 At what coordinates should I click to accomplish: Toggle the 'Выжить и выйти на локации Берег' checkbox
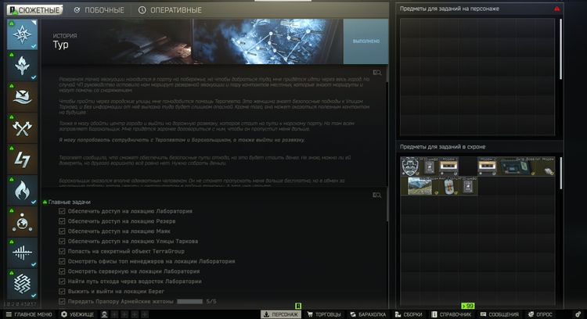tap(63, 291)
